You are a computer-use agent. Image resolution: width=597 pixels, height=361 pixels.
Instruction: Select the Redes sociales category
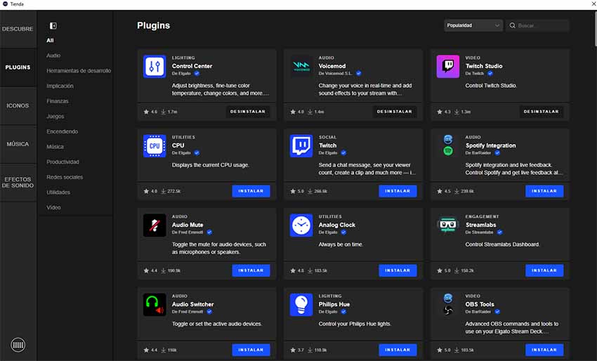(65, 177)
